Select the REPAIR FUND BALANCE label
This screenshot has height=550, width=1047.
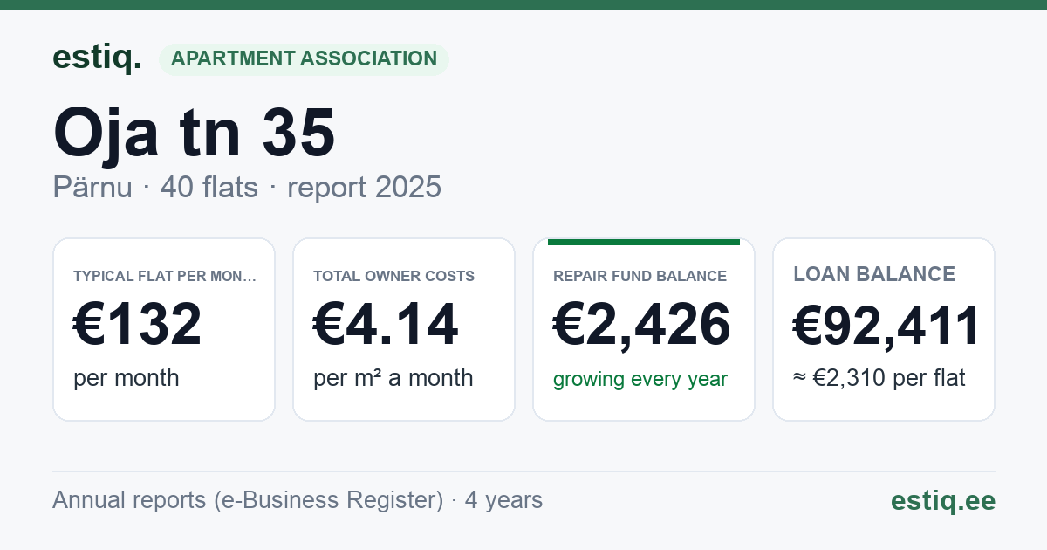tap(640, 276)
